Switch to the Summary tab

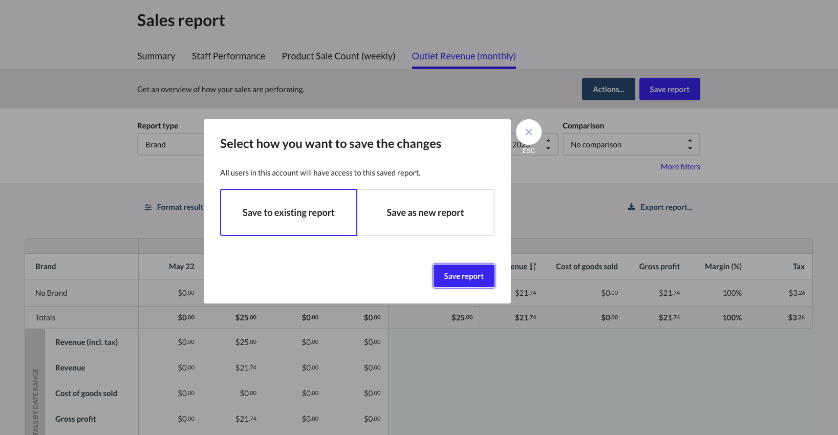[x=156, y=56]
